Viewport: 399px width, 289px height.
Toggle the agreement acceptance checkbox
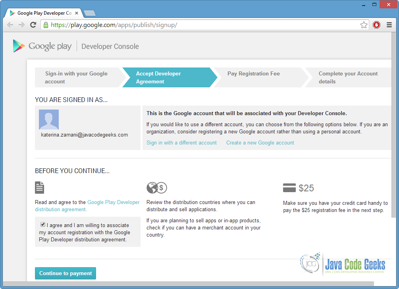click(43, 224)
